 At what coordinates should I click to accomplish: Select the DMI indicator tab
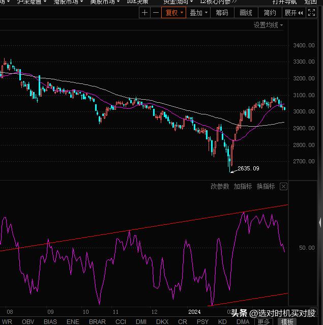pos(141,321)
